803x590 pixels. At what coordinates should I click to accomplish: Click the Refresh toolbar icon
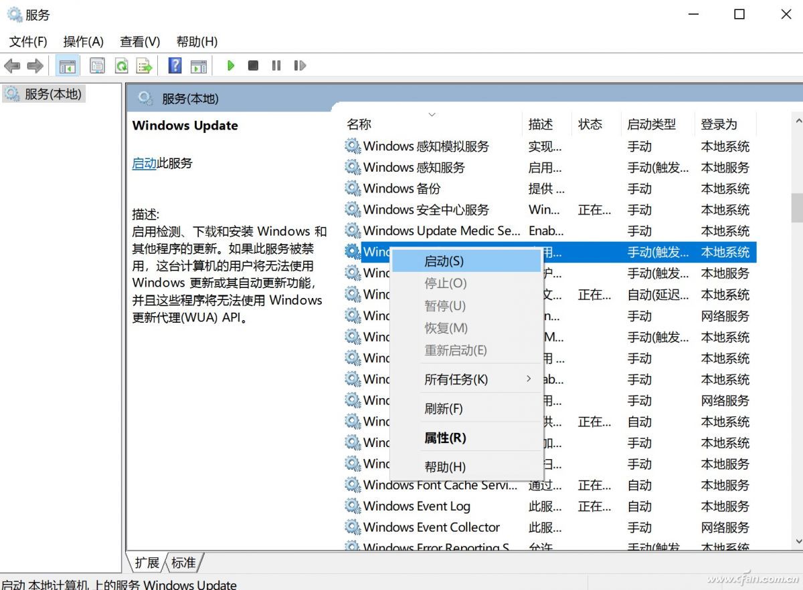coord(122,65)
